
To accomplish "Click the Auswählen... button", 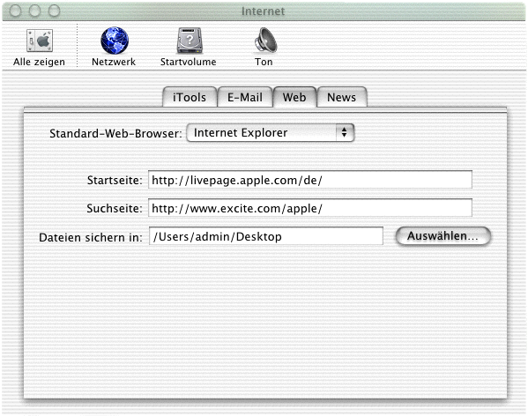I will pos(442,236).
